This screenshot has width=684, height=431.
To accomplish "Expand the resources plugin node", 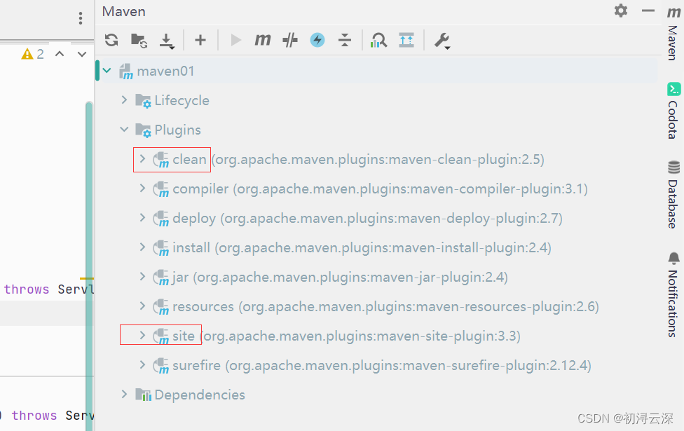I will coord(142,306).
